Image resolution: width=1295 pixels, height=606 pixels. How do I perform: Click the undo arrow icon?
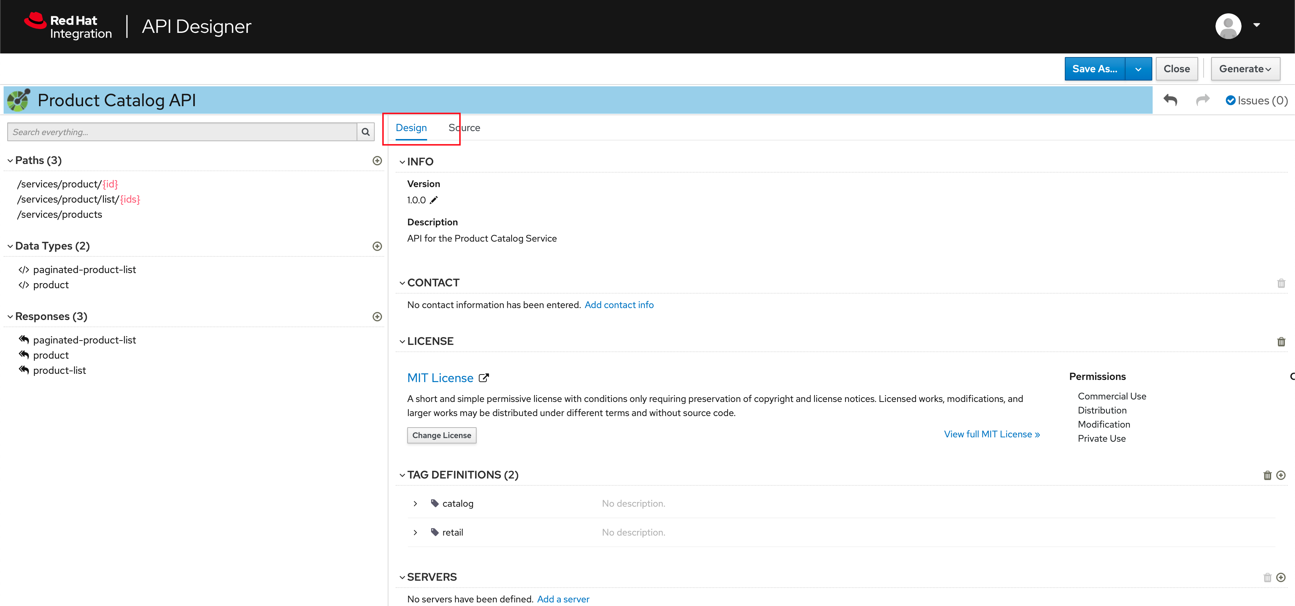coord(1170,100)
